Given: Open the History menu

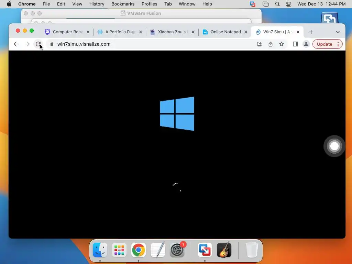Looking at the screenshot, I should coord(97,4).
